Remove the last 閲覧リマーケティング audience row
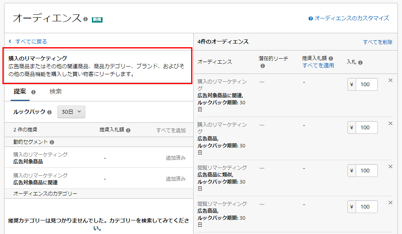Viewport: 402px width, 234px height. (391, 203)
